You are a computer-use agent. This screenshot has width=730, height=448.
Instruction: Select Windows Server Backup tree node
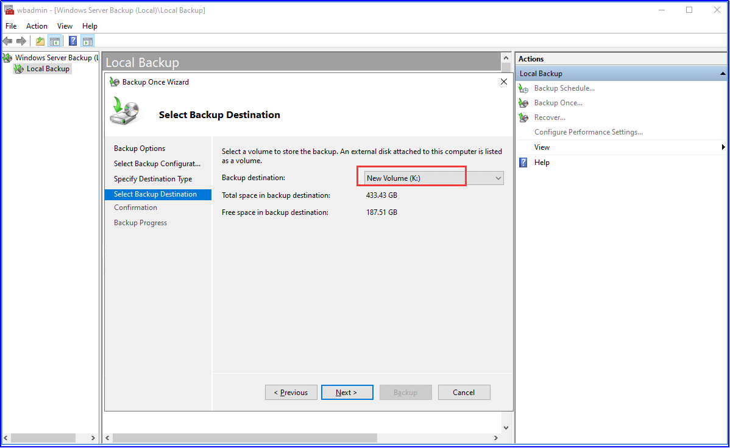coord(56,58)
